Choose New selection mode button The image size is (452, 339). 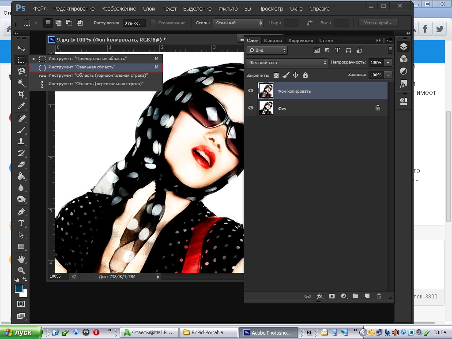[x=48, y=23]
